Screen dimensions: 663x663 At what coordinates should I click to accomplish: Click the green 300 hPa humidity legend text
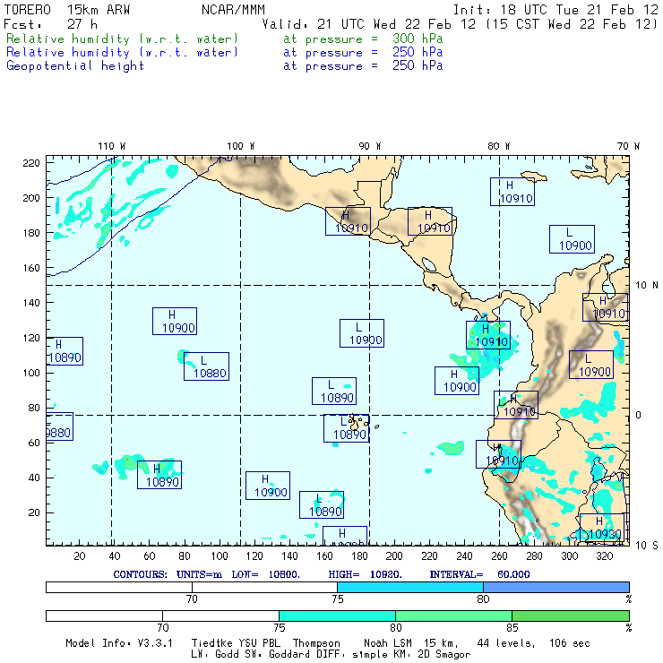(123, 39)
